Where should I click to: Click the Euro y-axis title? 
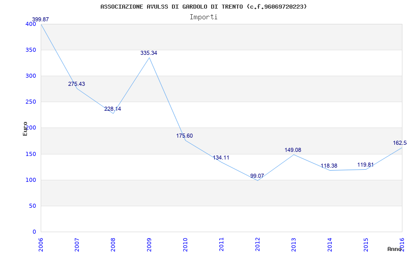(25, 129)
